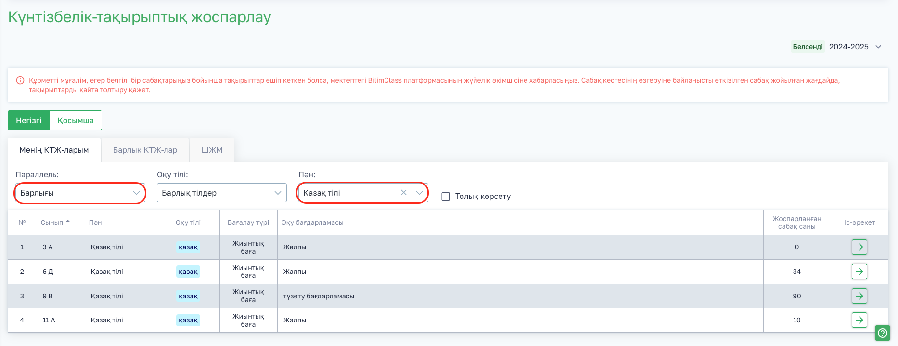Click the Жоспарланған сабақ саны column header

pyautogui.click(x=796, y=222)
